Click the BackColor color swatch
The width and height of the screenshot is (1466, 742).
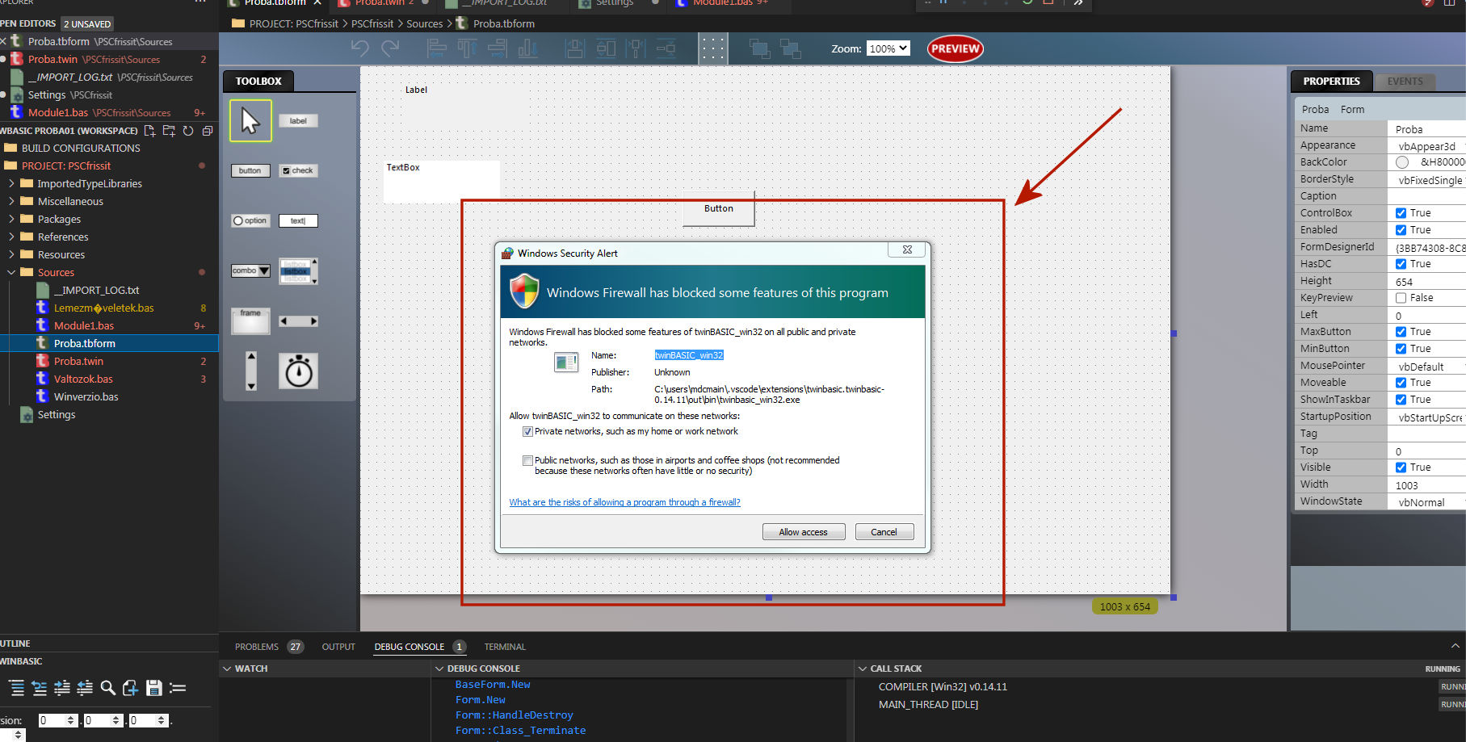coord(1401,161)
